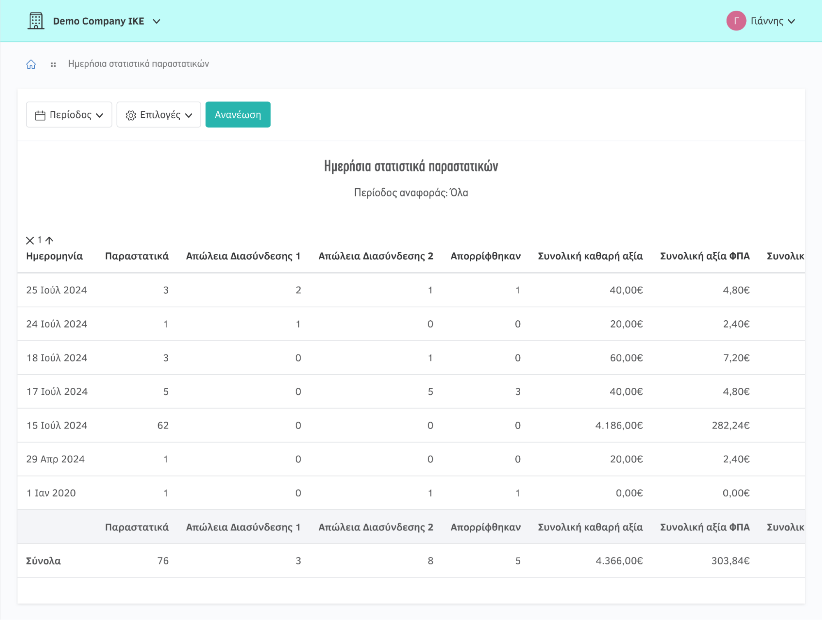Click the Γ user avatar circle
The image size is (822, 620).
736,21
